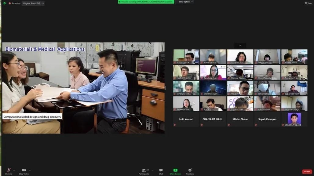314x176 pixels.
Task: Click the shared Biomaterials & Medical Applications slide
Action: coord(83,88)
